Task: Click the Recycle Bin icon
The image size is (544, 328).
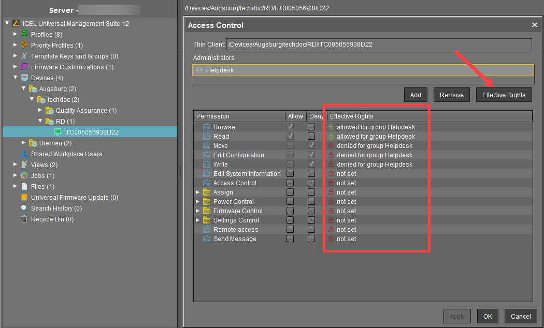Action: coord(24,219)
